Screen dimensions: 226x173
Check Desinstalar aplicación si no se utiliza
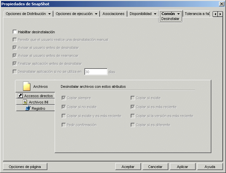[x=15, y=72]
